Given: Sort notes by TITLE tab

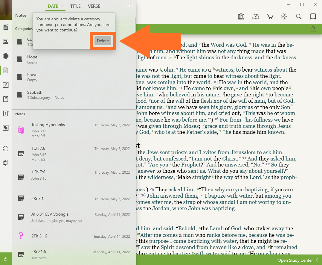Looking at the screenshot, I should tap(75, 6).
